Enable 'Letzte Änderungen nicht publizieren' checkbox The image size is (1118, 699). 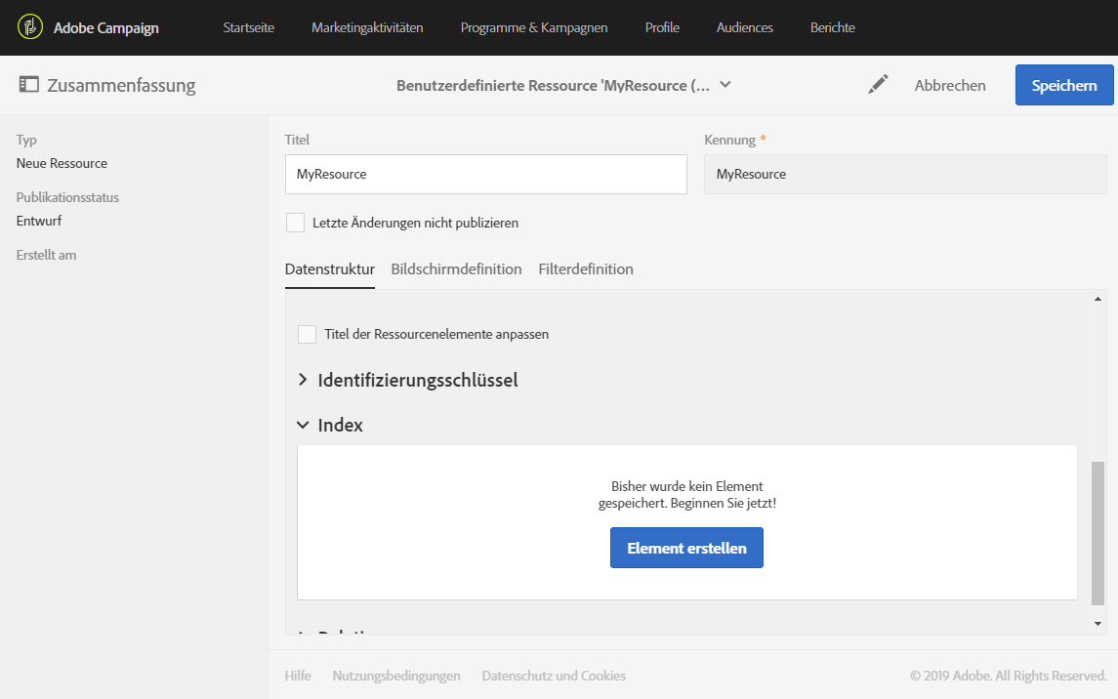pos(295,223)
